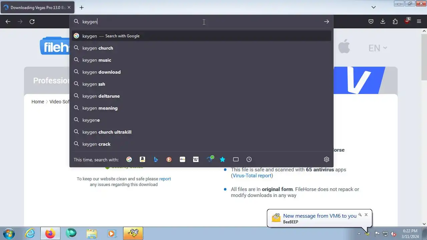Open Windows Start menu orb
This screenshot has width=427, height=240.
click(x=9, y=233)
